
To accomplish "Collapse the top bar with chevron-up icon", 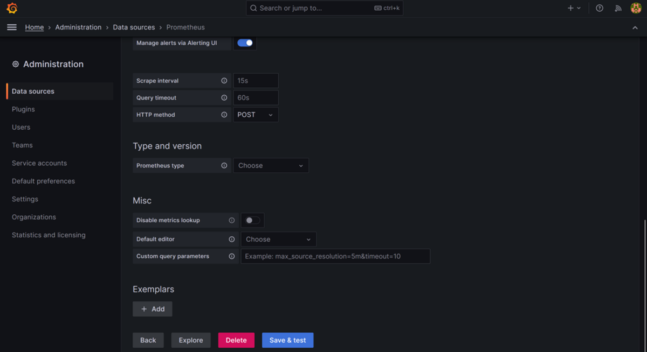I will pos(635,27).
